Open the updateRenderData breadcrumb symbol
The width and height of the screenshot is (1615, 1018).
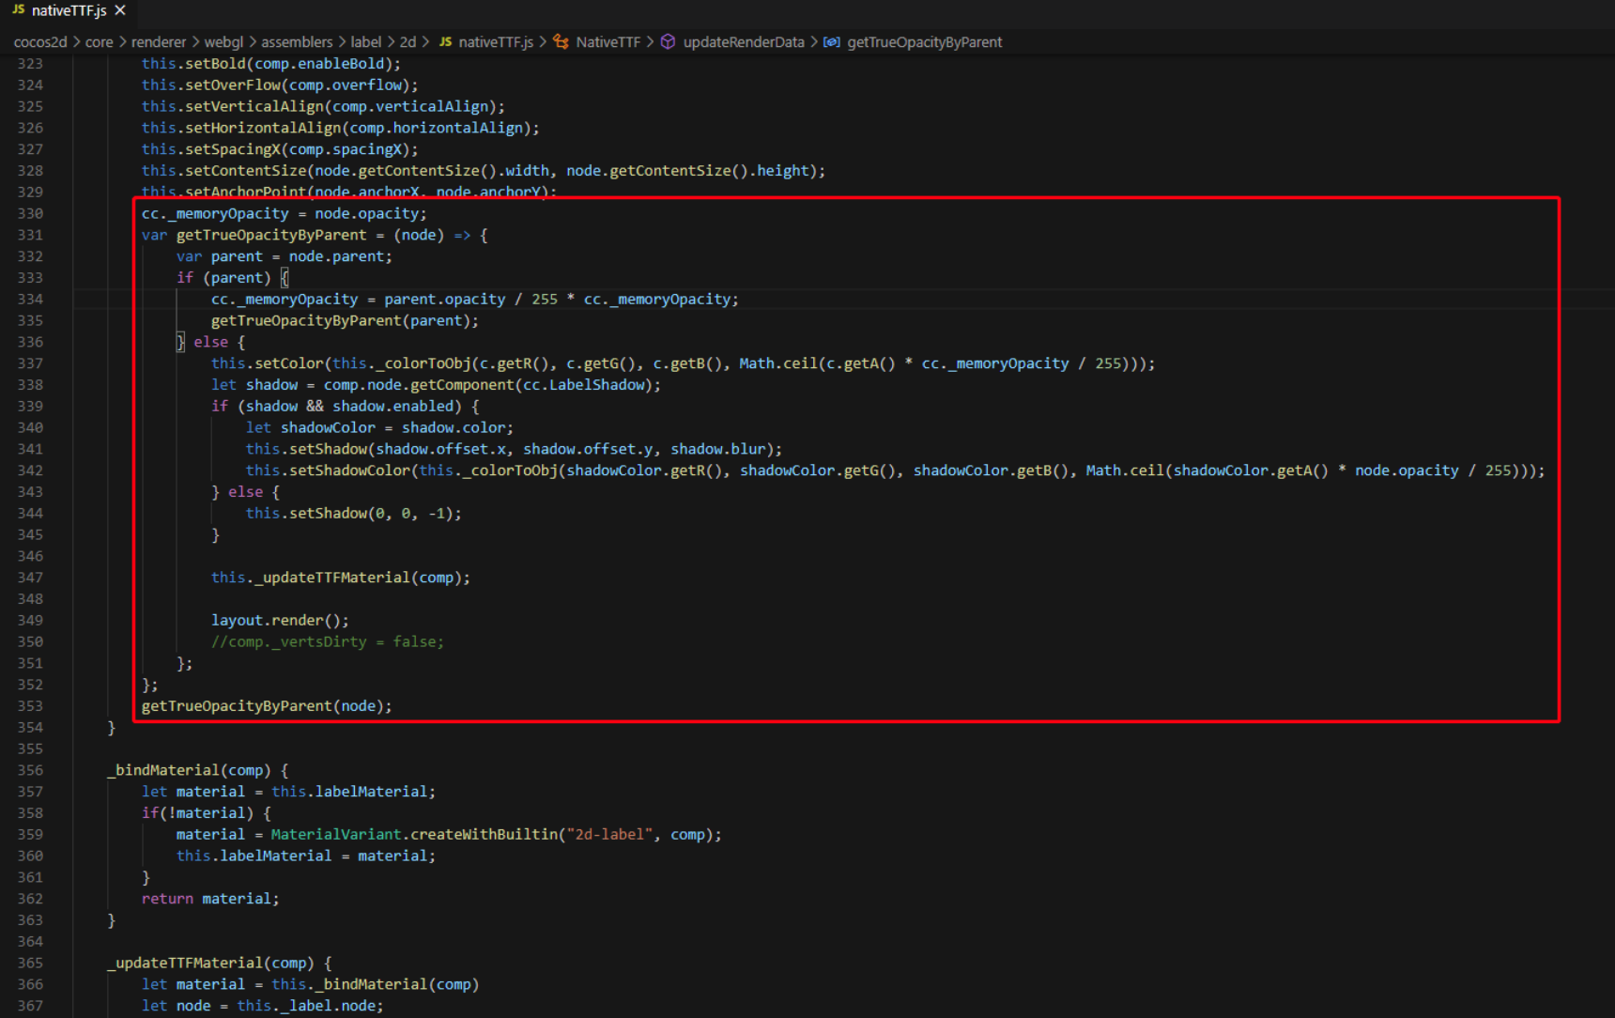(744, 42)
